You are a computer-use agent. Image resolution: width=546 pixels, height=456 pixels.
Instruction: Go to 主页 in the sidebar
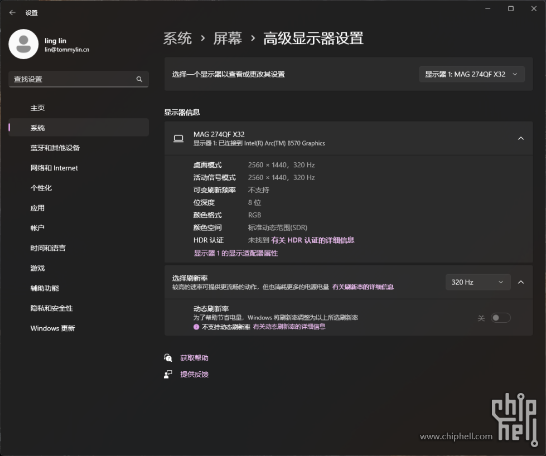(x=79, y=108)
